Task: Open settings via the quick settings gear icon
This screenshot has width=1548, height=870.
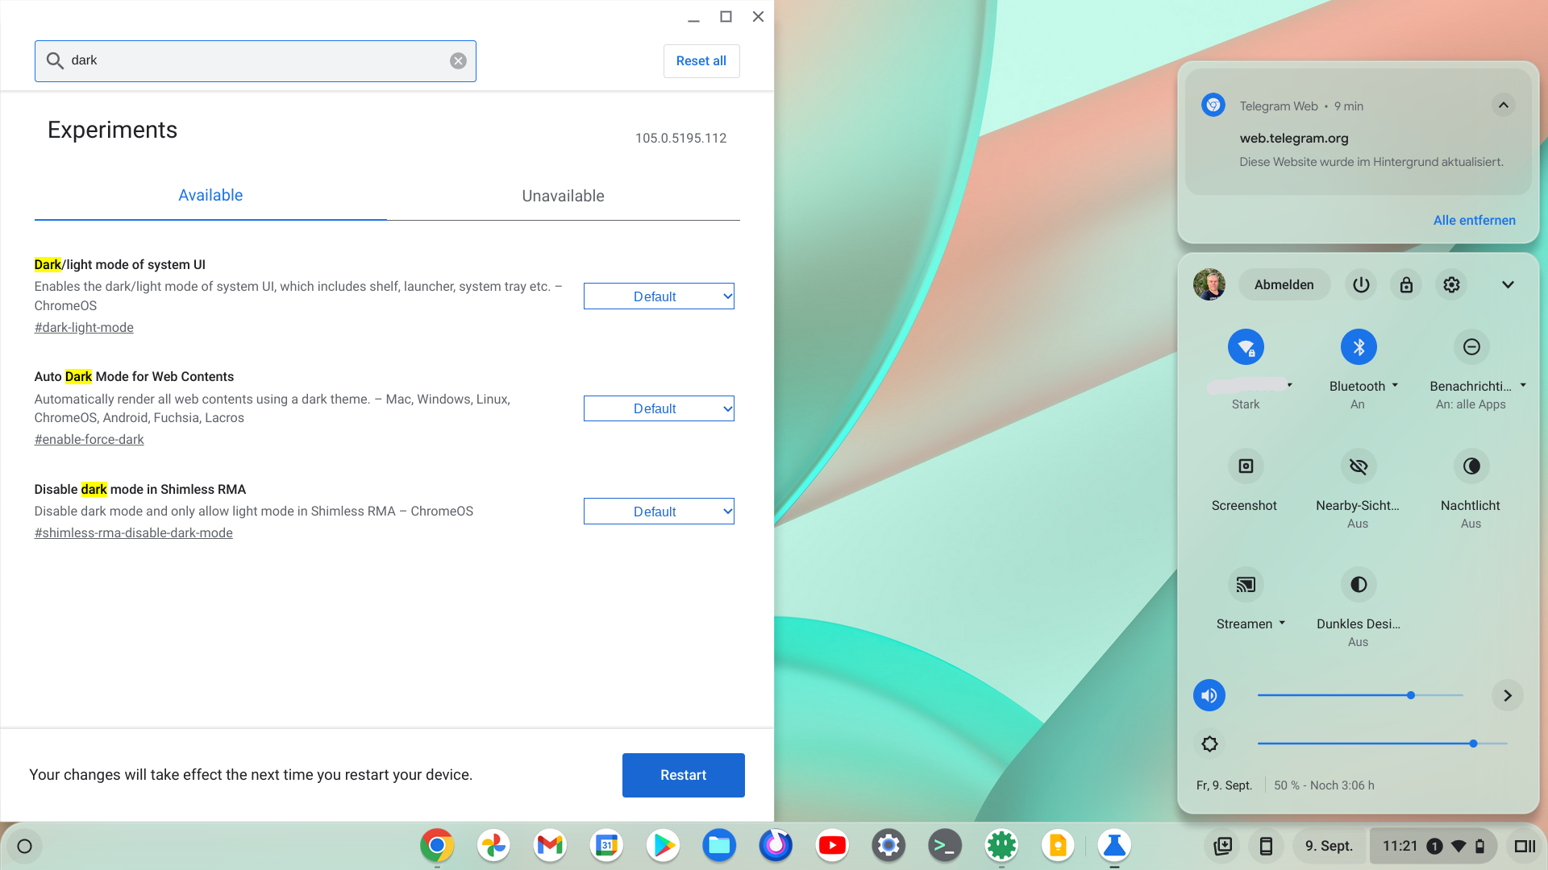Action: coord(1451,284)
